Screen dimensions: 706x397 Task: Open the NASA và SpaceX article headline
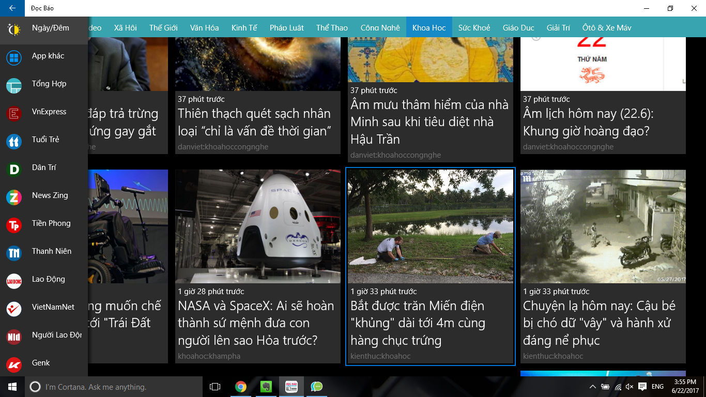(256, 323)
